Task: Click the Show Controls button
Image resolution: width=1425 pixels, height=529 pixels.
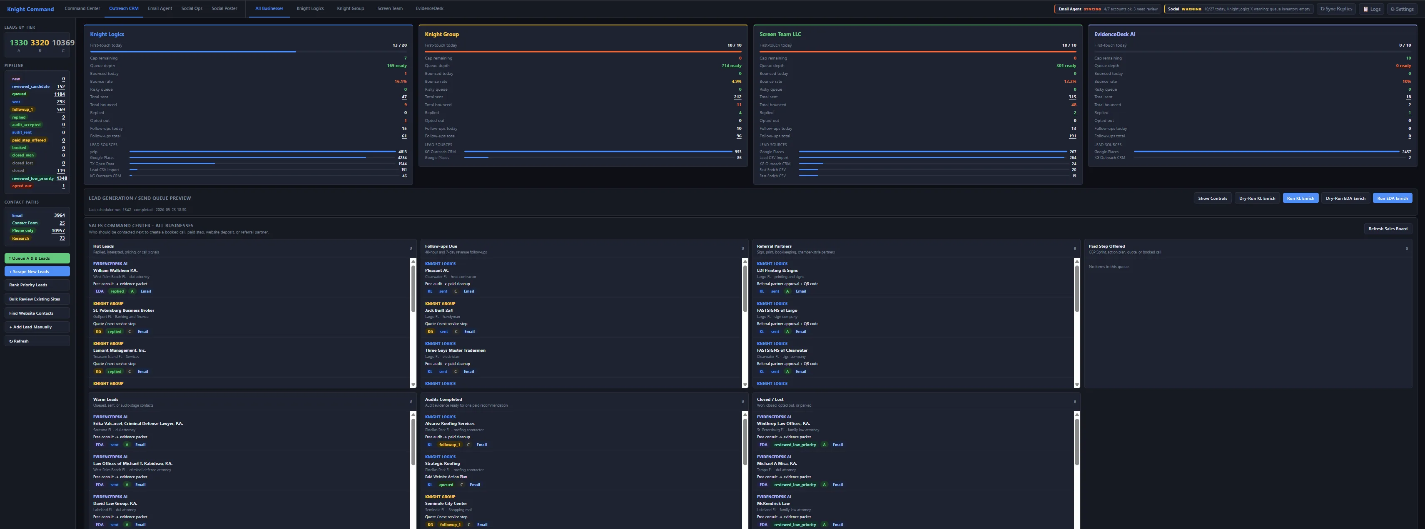Action: [1213, 199]
